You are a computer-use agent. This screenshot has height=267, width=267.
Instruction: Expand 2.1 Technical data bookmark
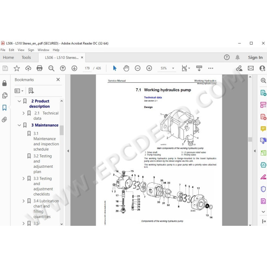(x=24, y=113)
